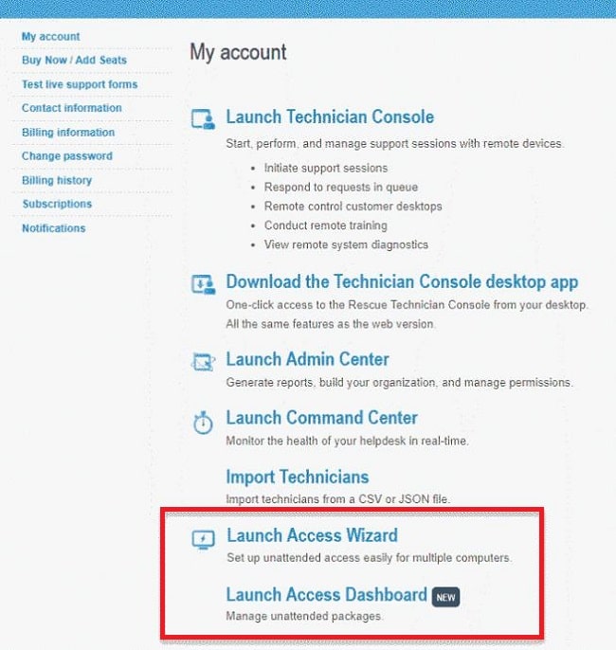Click 'Set up unattended access easily' description
Viewport: 616px width, 650px height.
coord(369,558)
